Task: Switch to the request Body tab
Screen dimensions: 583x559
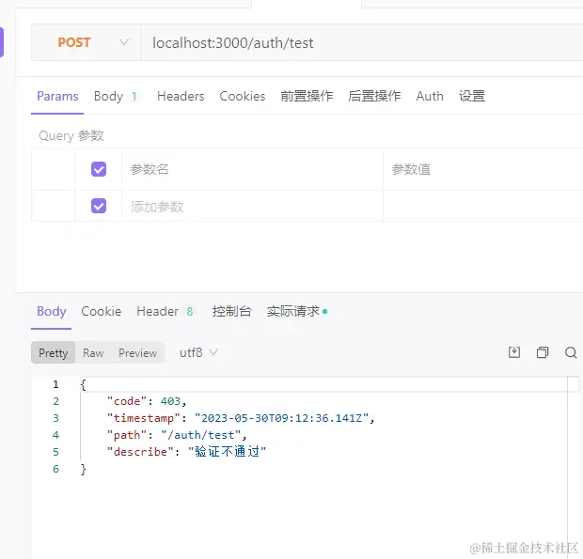Action: click(116, 96)
